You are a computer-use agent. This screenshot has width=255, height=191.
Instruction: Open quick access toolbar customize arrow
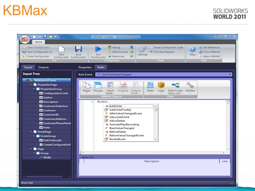[63, 37]
